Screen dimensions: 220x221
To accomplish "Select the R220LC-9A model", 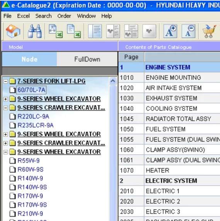I will click(x=33, y=117).
